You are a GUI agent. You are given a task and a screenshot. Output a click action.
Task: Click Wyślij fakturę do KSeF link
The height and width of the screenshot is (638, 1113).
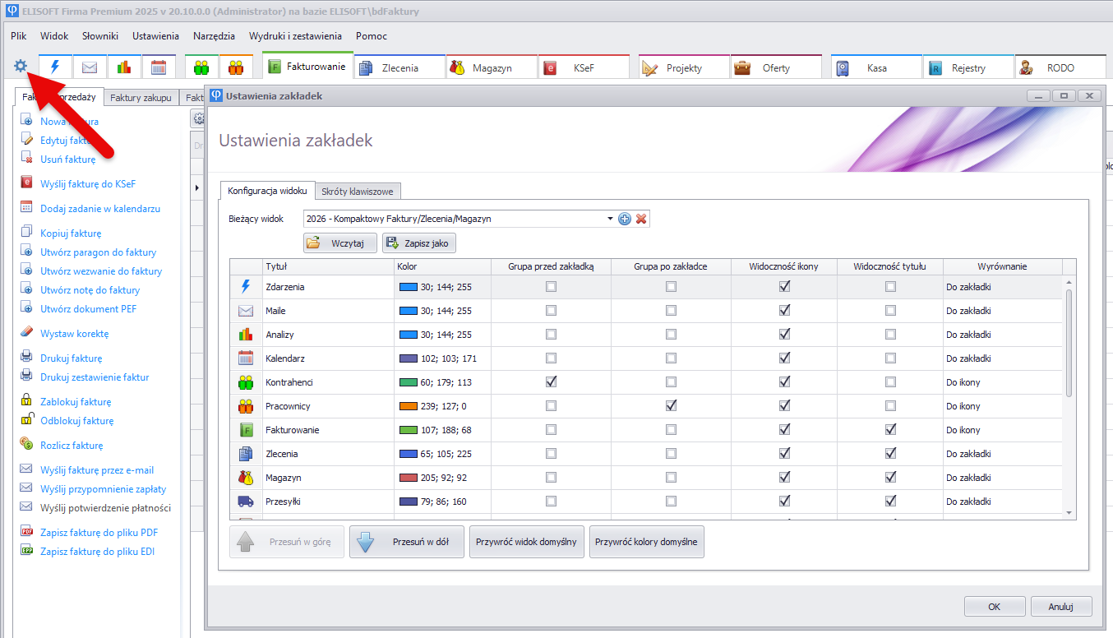[88, 184]
